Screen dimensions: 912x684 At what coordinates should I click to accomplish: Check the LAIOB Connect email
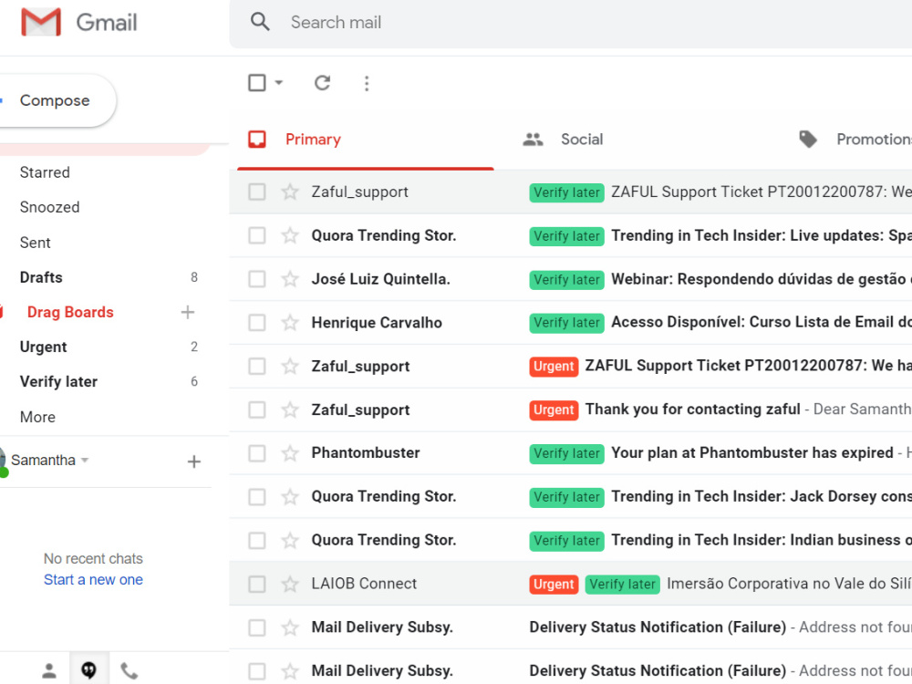(x=257, y=584)
